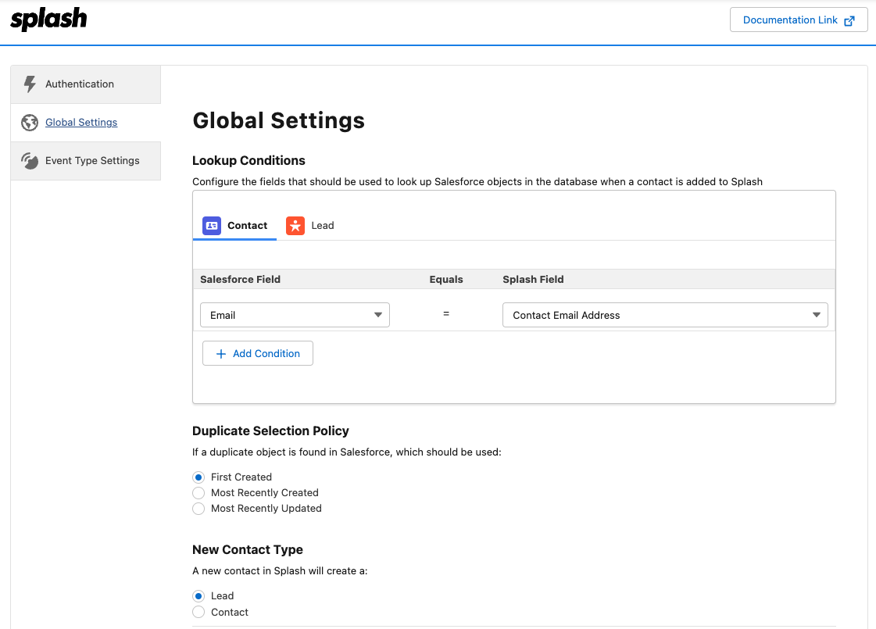Click the orange Lead star icon
This screenshot has height=629, width=876.
click(x=295, y=226)
